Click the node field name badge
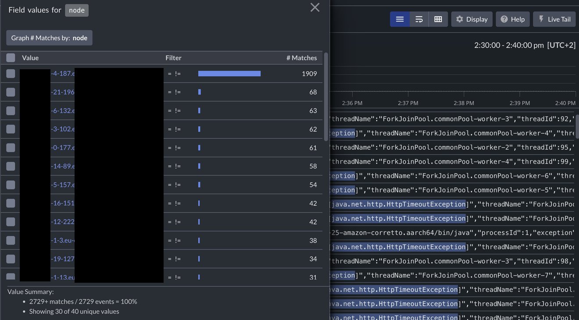This screenshot has height=320, width=579. point(77,10)
